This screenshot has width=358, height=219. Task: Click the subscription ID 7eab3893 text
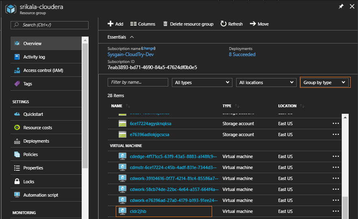[152, 67]
